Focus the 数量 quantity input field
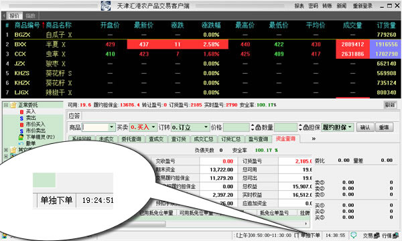 (x=286, y=127)
